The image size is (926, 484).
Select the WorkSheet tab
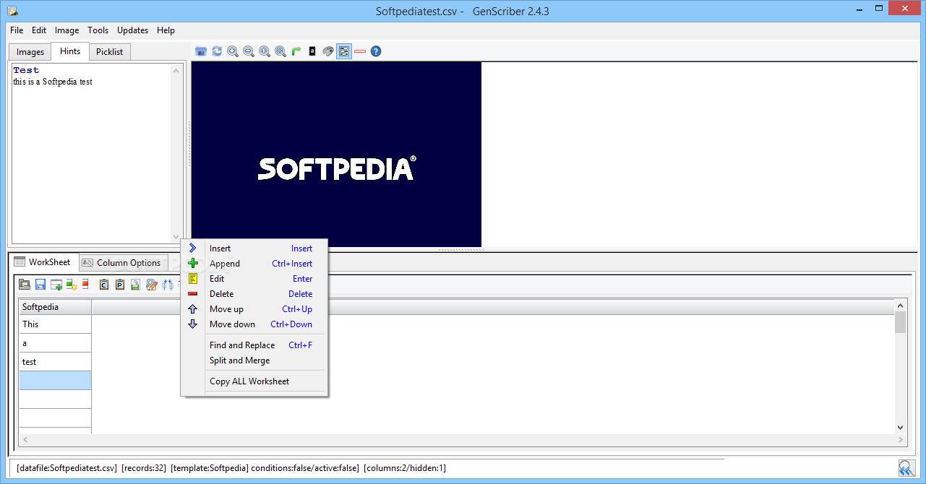43,262
